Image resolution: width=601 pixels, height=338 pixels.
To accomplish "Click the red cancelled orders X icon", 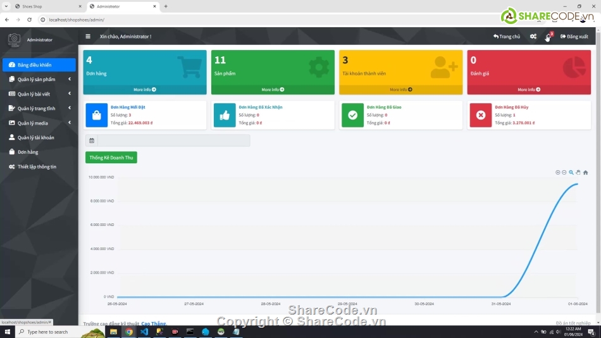I will [x=481, y=115].
